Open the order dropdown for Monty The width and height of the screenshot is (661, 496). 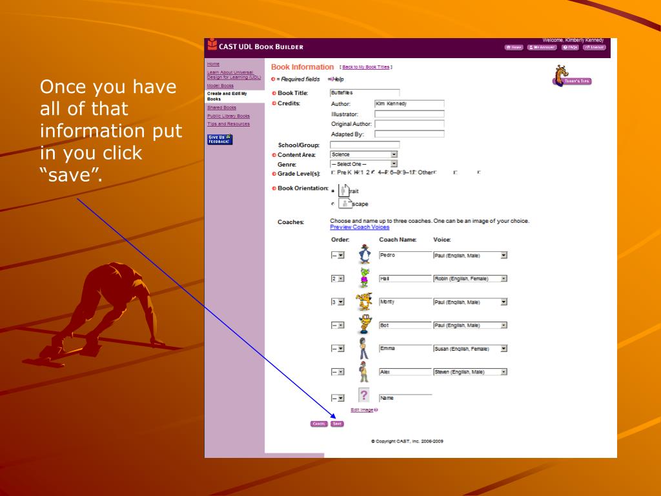[338, 302]
